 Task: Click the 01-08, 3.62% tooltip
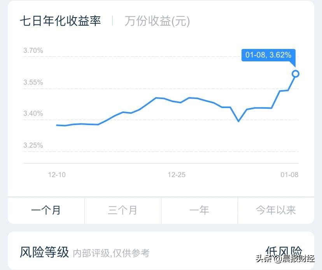pyautogui.click(x=268, y=55)
